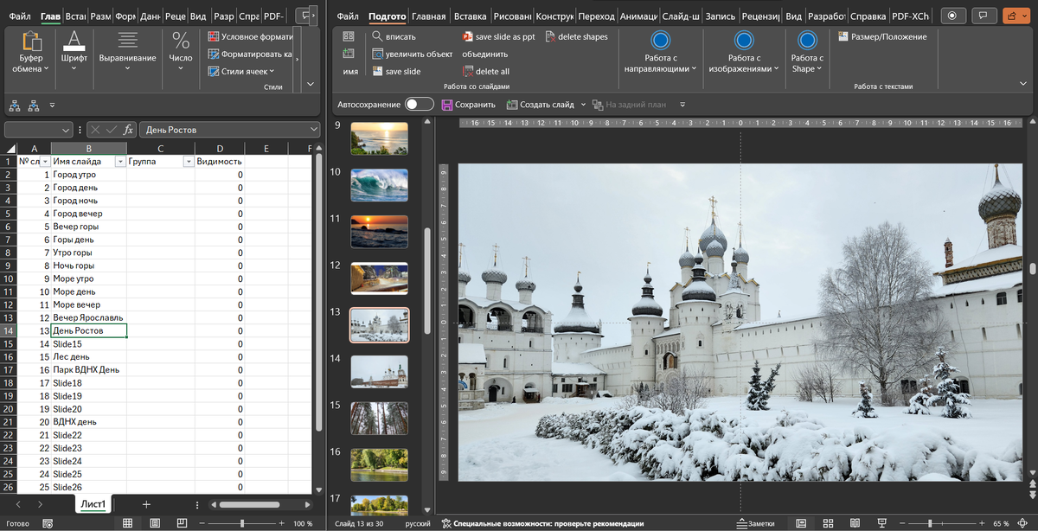Click the Excel 'Условное форматирование' icon
This screenshot has width=1038, height=531.
(x=214, y=37)
